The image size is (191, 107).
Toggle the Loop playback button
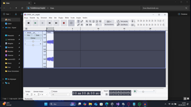pyautogui.click(x=71, y=23)
